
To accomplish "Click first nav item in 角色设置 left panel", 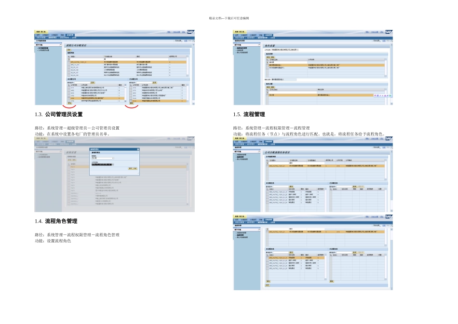I will click(242, 48).
